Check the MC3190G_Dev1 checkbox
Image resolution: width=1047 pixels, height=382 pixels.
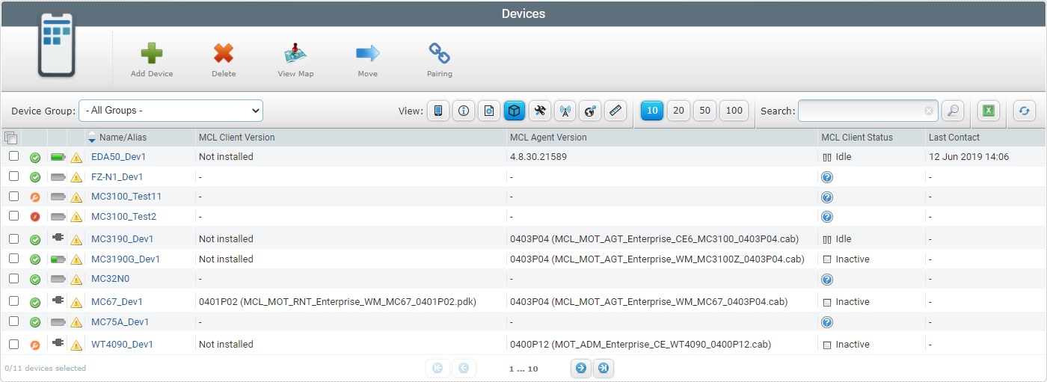pos(13,259)
